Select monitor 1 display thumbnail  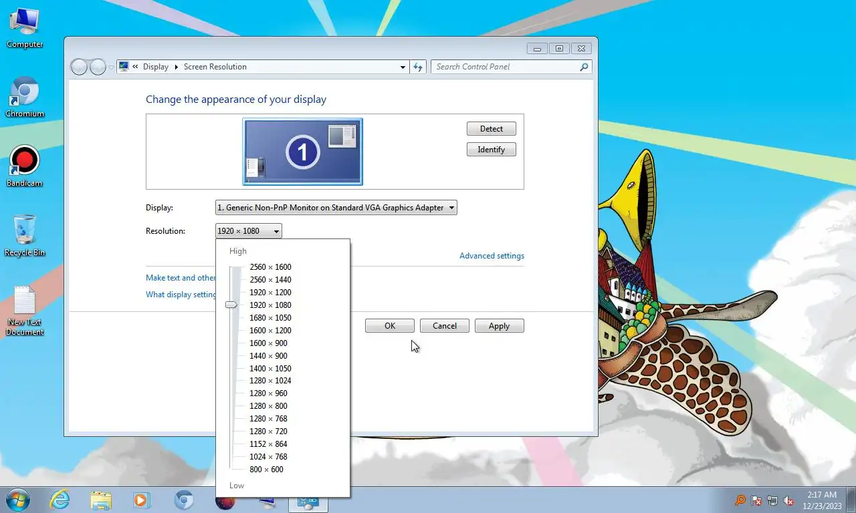(x=302, y=152)
